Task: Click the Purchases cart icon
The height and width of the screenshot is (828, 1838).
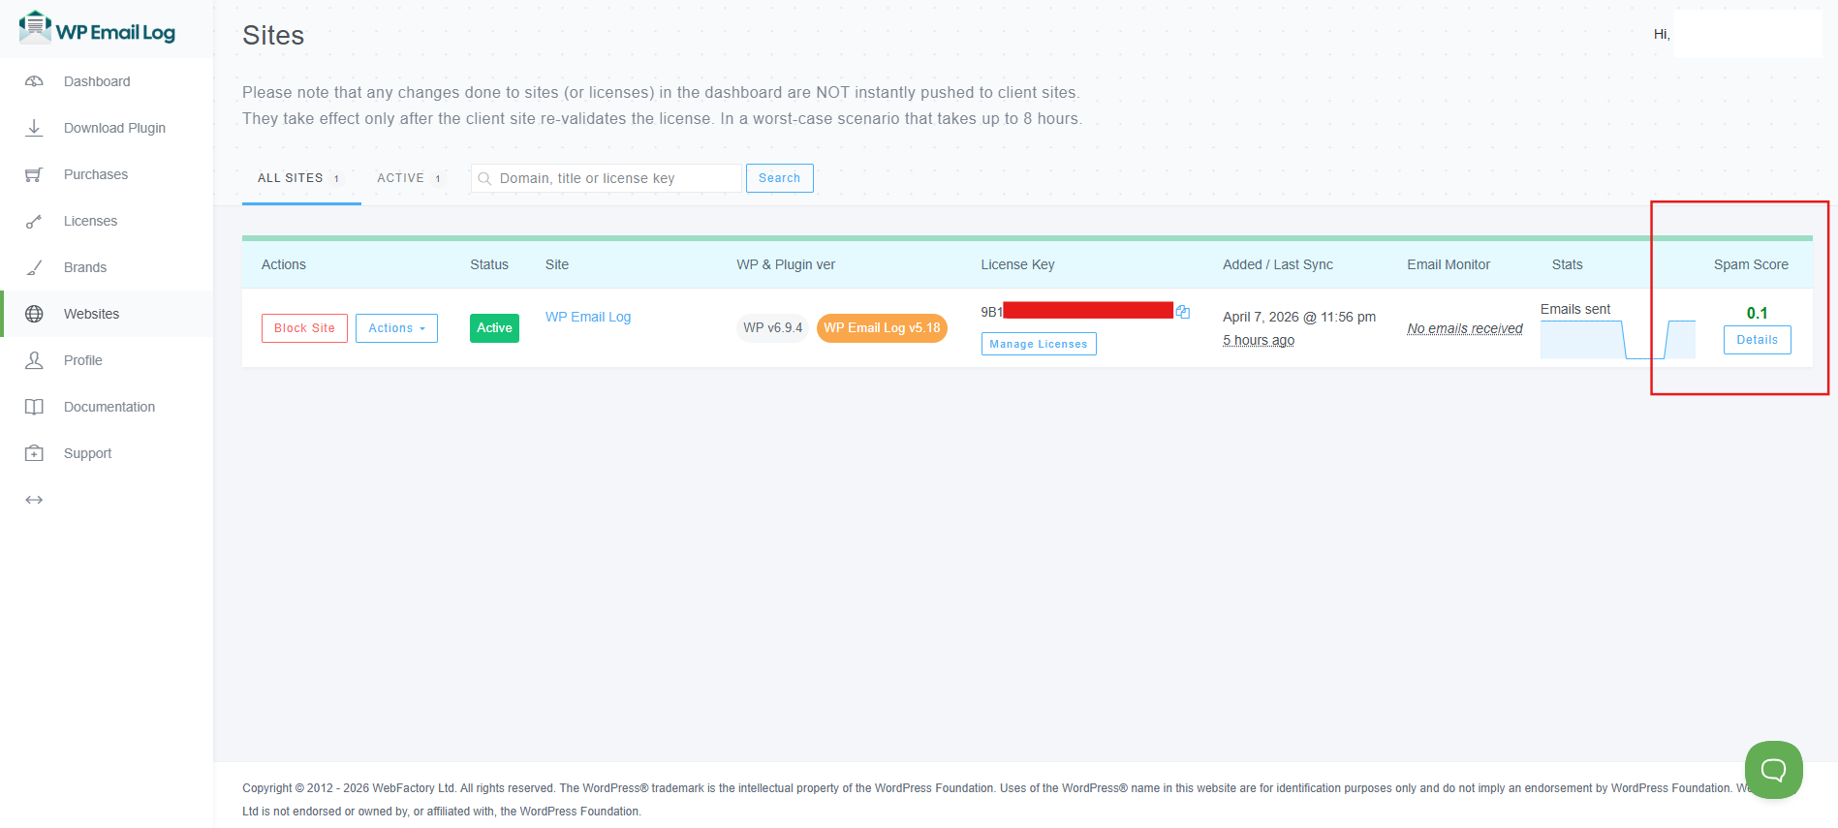Action: coord(34,174)
